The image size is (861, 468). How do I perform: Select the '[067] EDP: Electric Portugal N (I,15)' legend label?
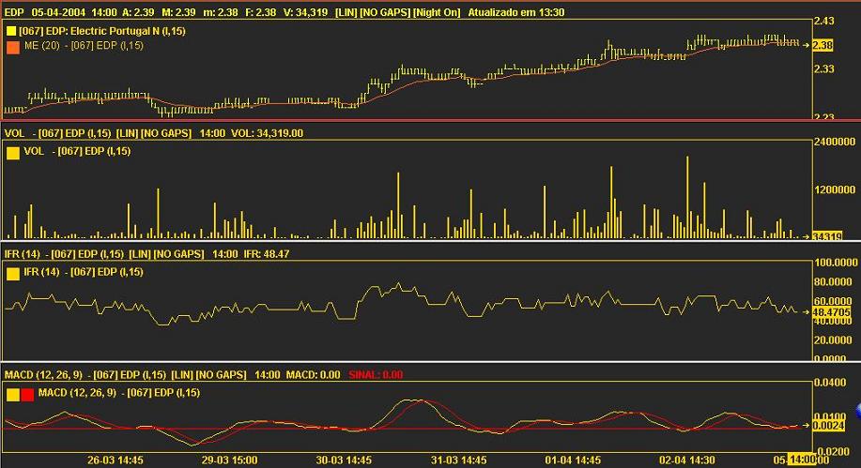pyautogui.click(x=102, y=31)
